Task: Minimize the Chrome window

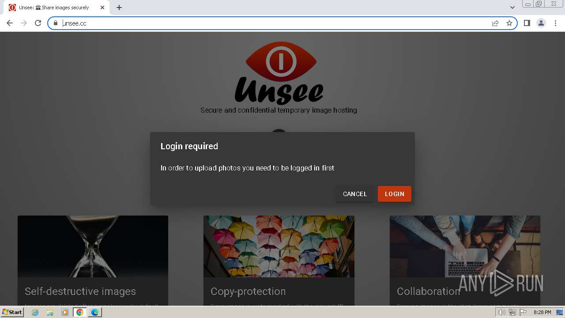Action: click(x=527, y=4)
